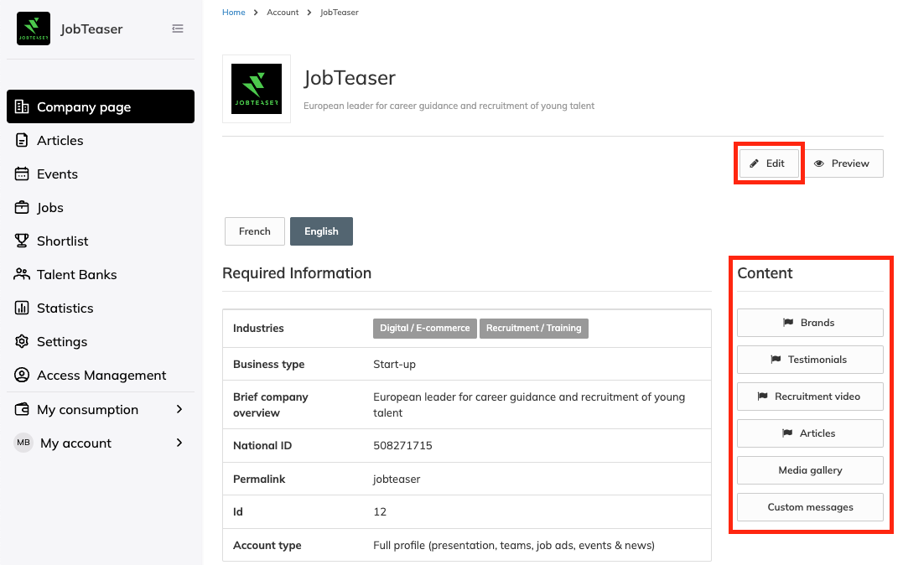The image size is (903, 565).
Task: Click the Edit button
Action: tap(770, 163)
